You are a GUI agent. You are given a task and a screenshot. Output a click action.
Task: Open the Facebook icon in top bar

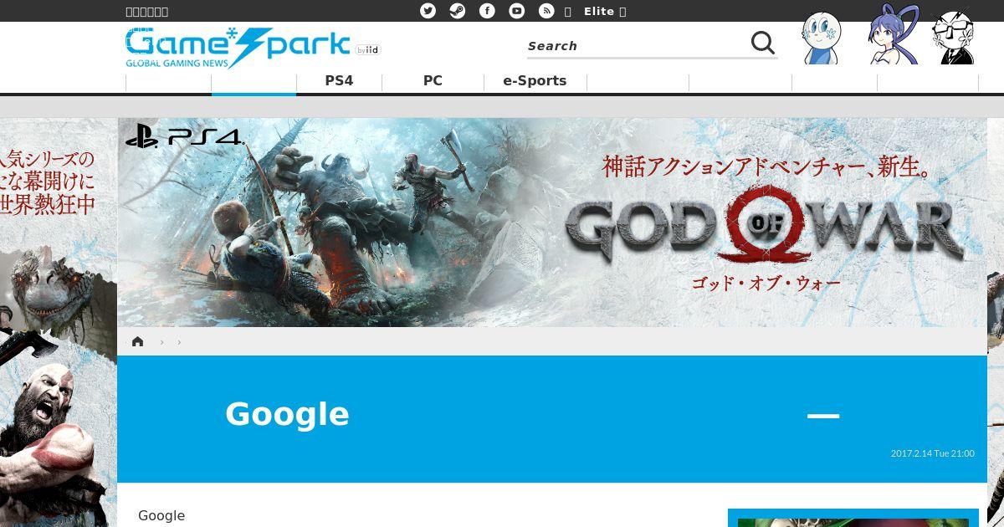tap(487, 11)
